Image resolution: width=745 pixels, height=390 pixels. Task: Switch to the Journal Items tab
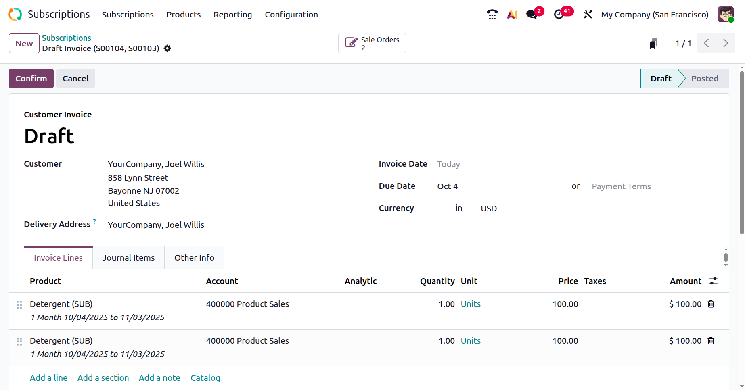pos(128,258)
